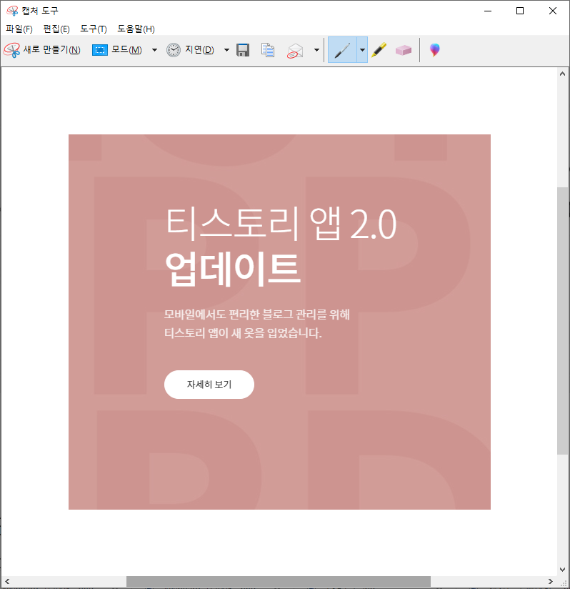Open the 도구(T) menu

(94, 29)
